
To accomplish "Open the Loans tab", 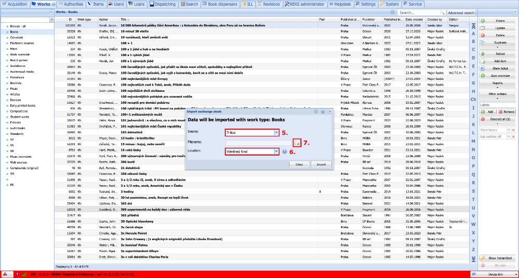I will [x=136, y=4].
